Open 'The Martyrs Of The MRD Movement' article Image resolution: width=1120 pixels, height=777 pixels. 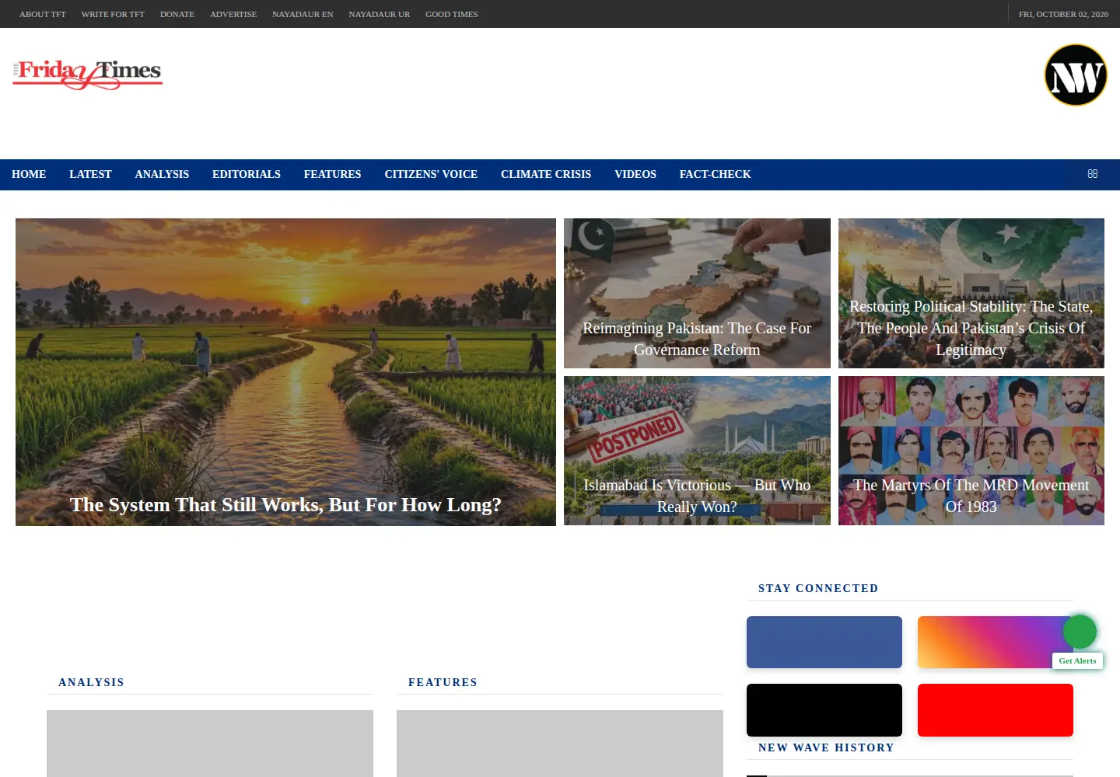971,451
